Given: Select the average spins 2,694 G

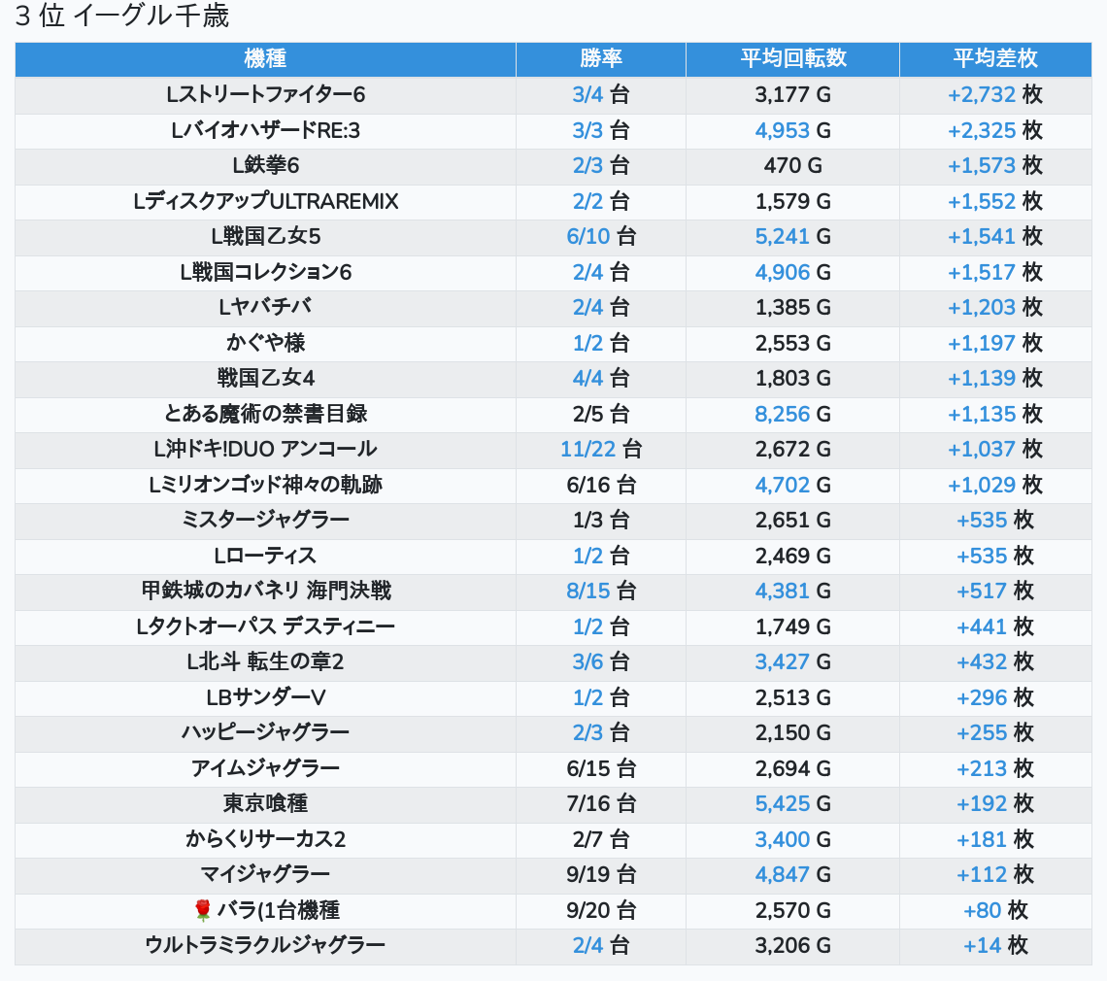Looking at the screenshot, I should pos(792,769).
